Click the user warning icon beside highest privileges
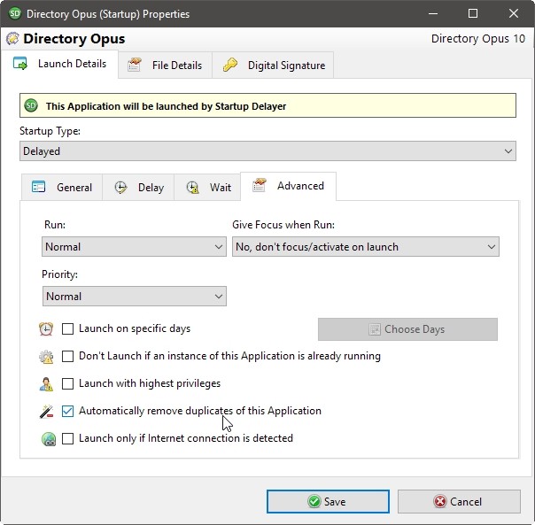Screen dimensions: 535x525 (x=46, y=383)
